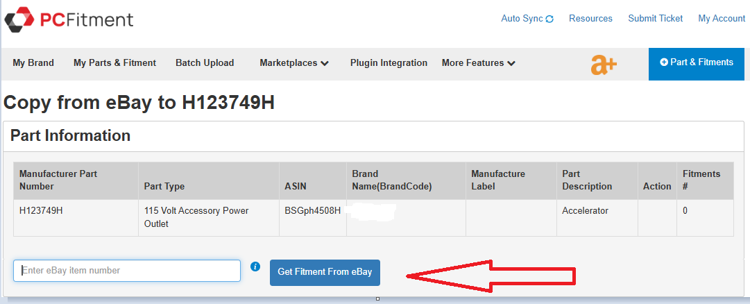Focus the eBay item number input field
750x304 pixels.
[x=127, y=271]
